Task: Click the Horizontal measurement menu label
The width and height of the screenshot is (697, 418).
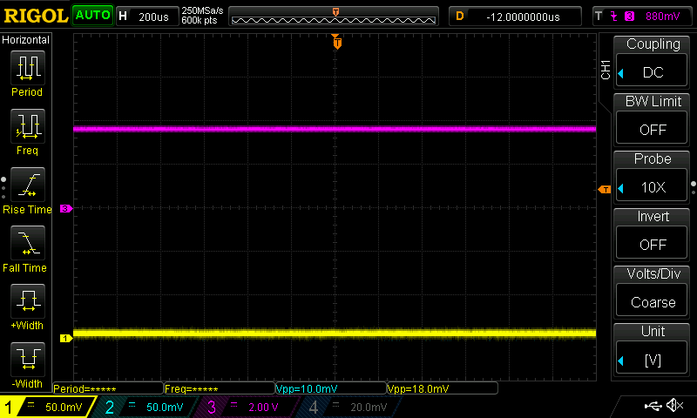Action: point(26,40)
